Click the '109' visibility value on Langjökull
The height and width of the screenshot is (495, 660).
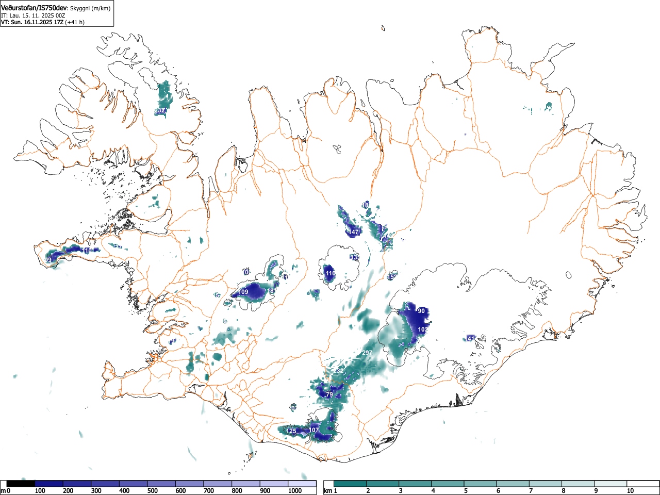[243, 292]
